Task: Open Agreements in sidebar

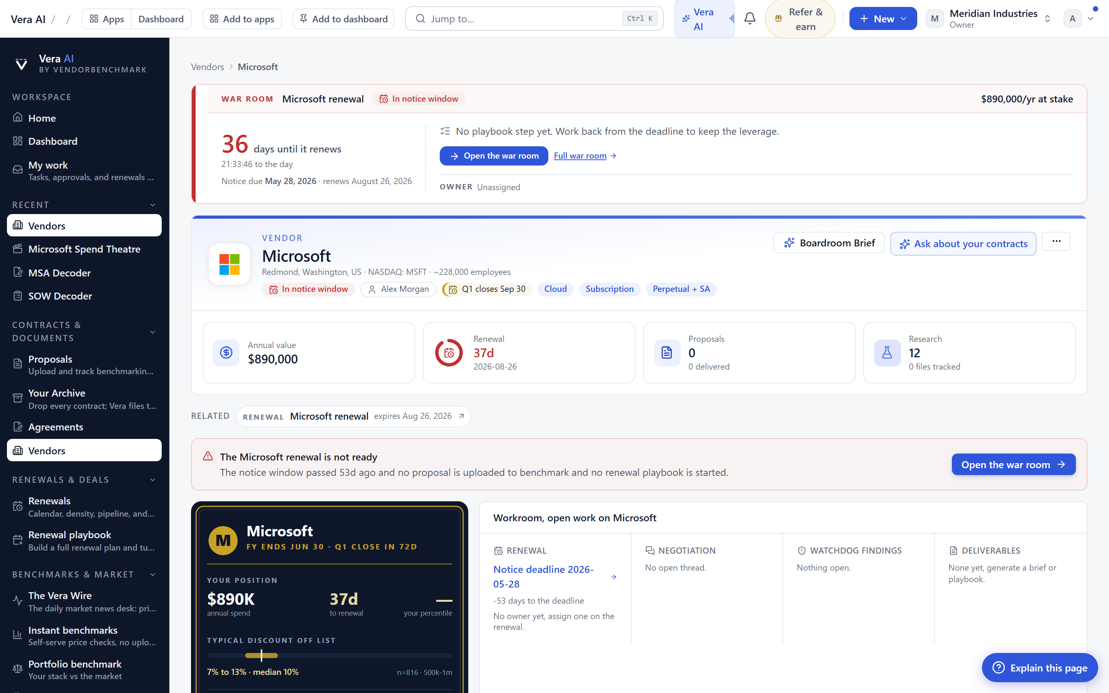Action: point(84,427)
